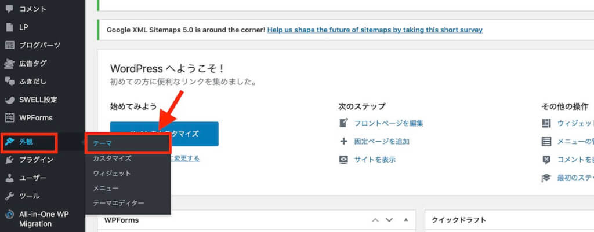Click the SWELL設定 wave icon
Image resolution: width=594 pixels, height=232 pixels.
click(x=9, y=100)
